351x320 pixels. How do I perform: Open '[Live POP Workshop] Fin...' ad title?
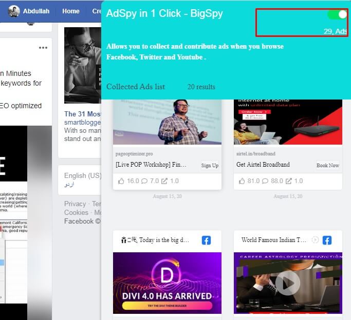(x=151, y=165)
